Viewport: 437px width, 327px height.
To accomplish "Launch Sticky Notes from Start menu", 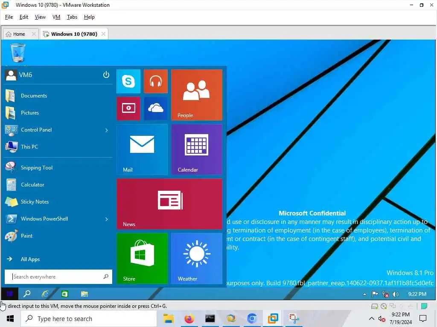I will (x=58, y=201).
